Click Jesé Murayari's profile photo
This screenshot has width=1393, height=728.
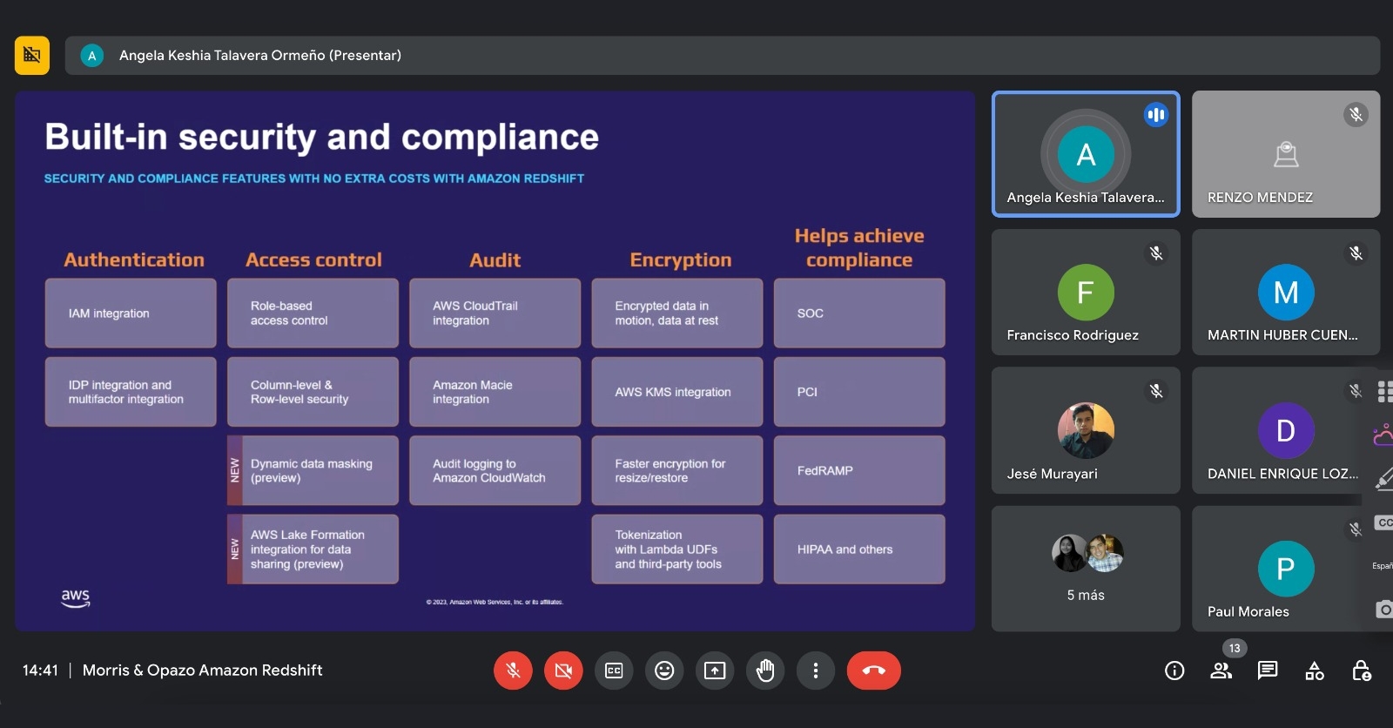1086,430
